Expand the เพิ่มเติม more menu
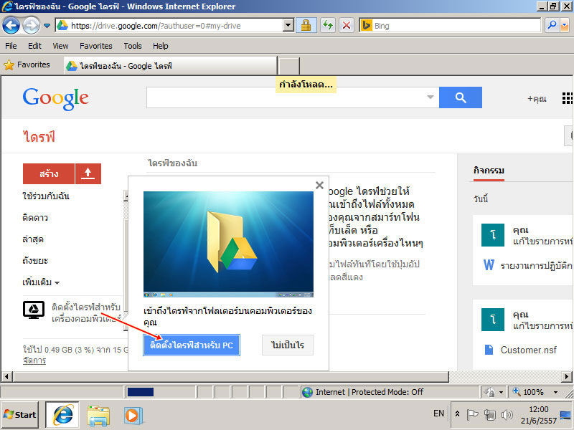The width and height of the screenshot is (574, 430). click(41, 282)
